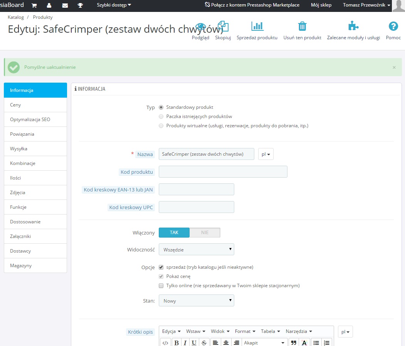This screenshot has width=405, height=346.
Task: Click the customers person icon in top bar
Action: tap(49, 5)
